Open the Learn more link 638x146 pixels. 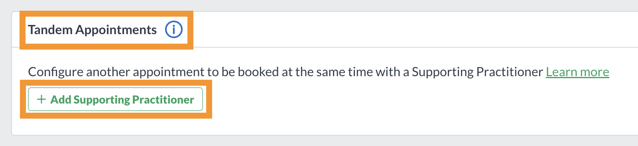[577, 72]
